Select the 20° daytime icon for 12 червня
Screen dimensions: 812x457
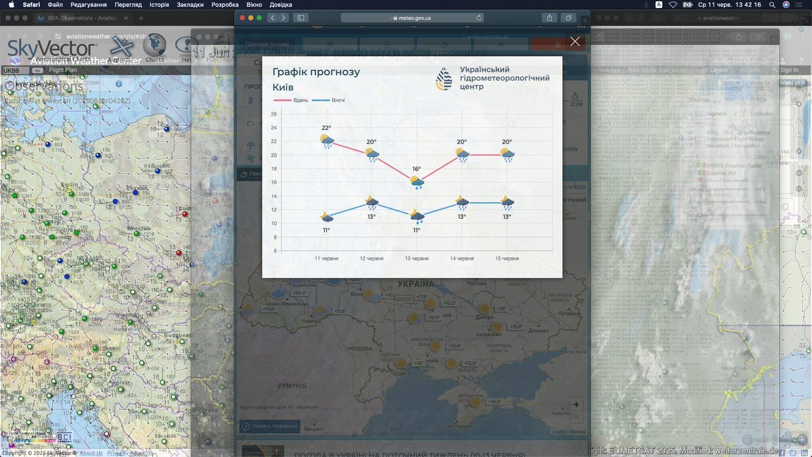372,154
